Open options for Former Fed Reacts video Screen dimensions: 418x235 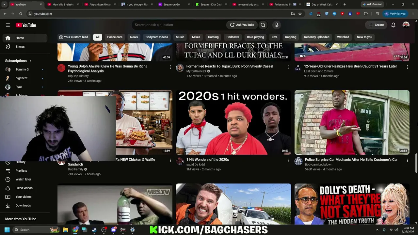(x=288, y=67)
